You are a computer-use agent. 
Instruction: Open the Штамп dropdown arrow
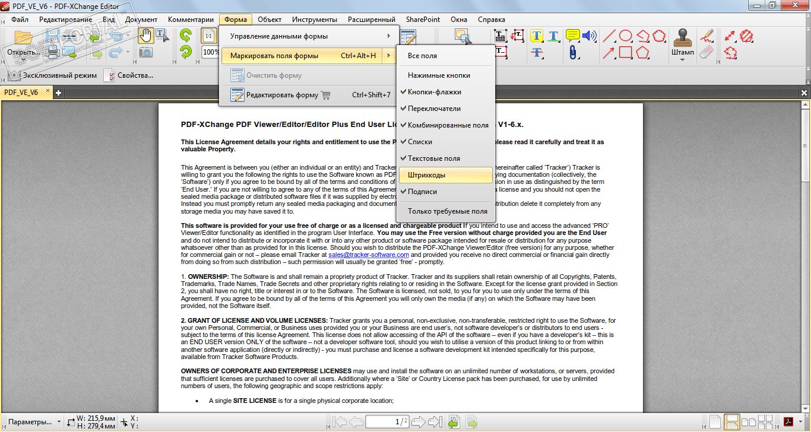click(683, 59)
